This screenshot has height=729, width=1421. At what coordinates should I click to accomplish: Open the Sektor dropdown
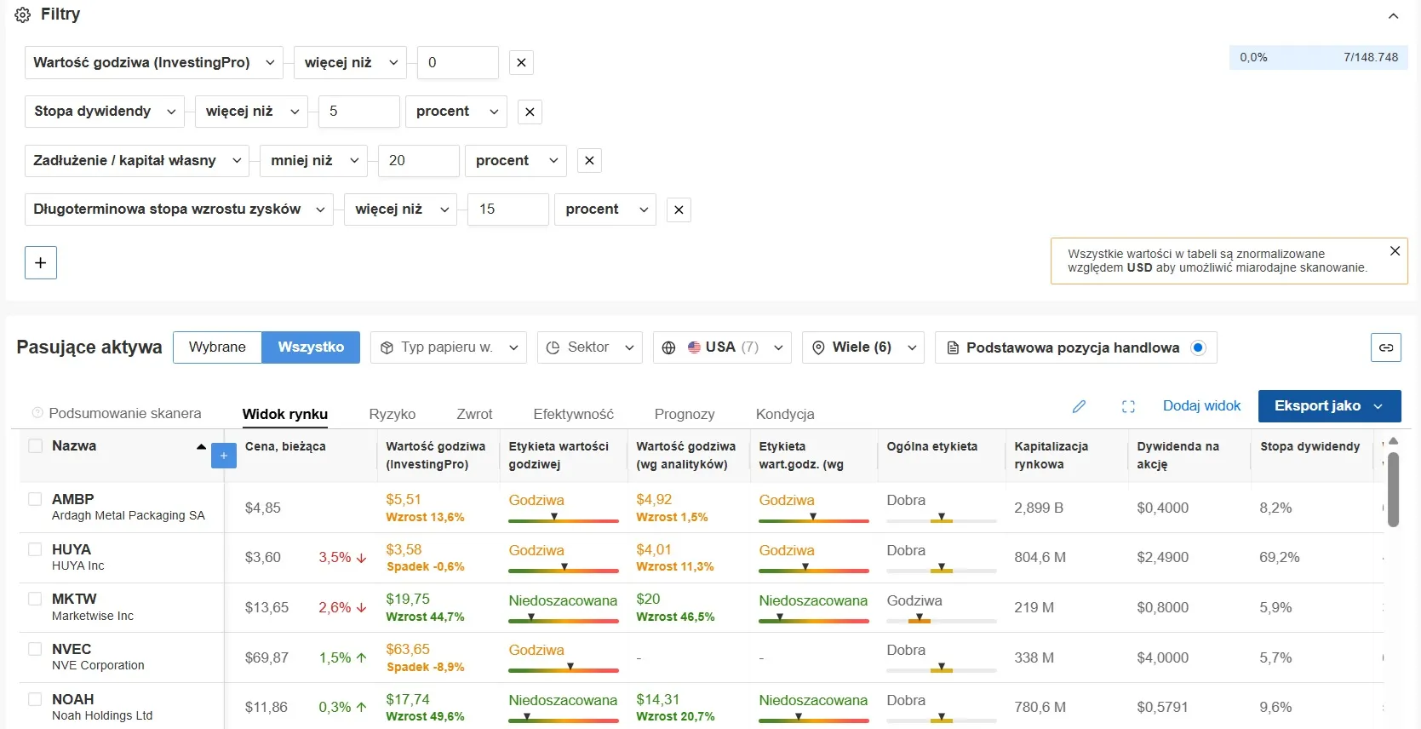(x=589, y=347)
